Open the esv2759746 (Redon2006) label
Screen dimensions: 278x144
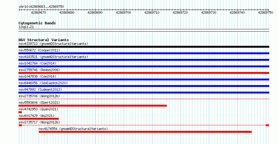[x=39, y=70]
